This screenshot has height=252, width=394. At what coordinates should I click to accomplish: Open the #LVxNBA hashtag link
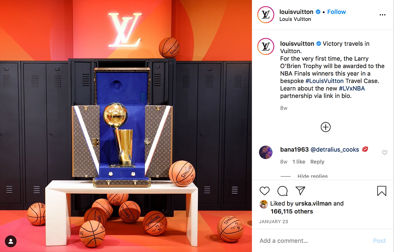(352, 88)
